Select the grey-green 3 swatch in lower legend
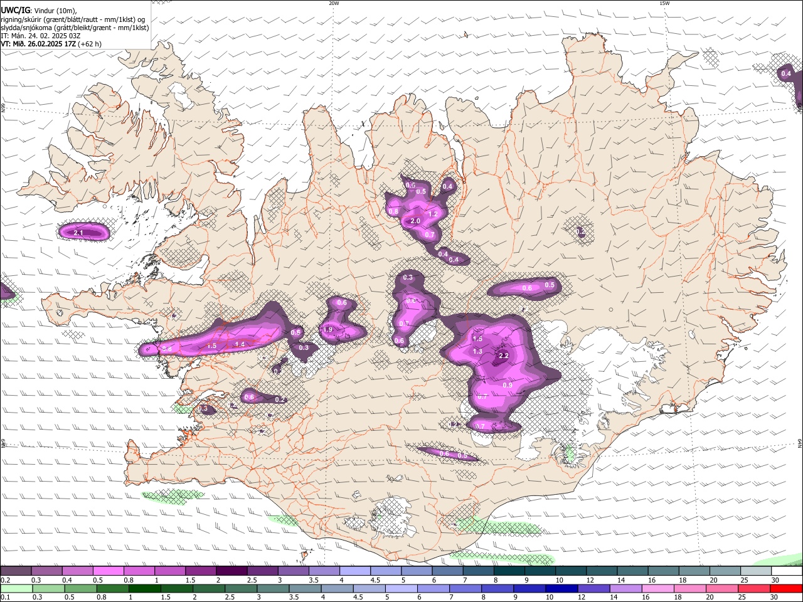Screen dimensions: 803x602 pos(273,588)
